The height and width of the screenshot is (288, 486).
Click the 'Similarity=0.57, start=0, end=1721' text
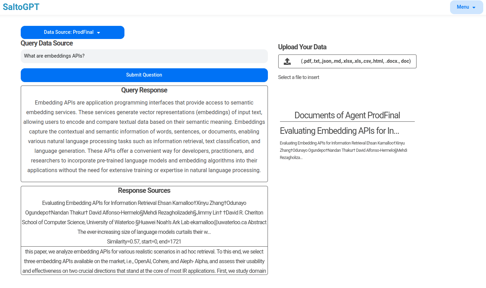click(144, 241)
